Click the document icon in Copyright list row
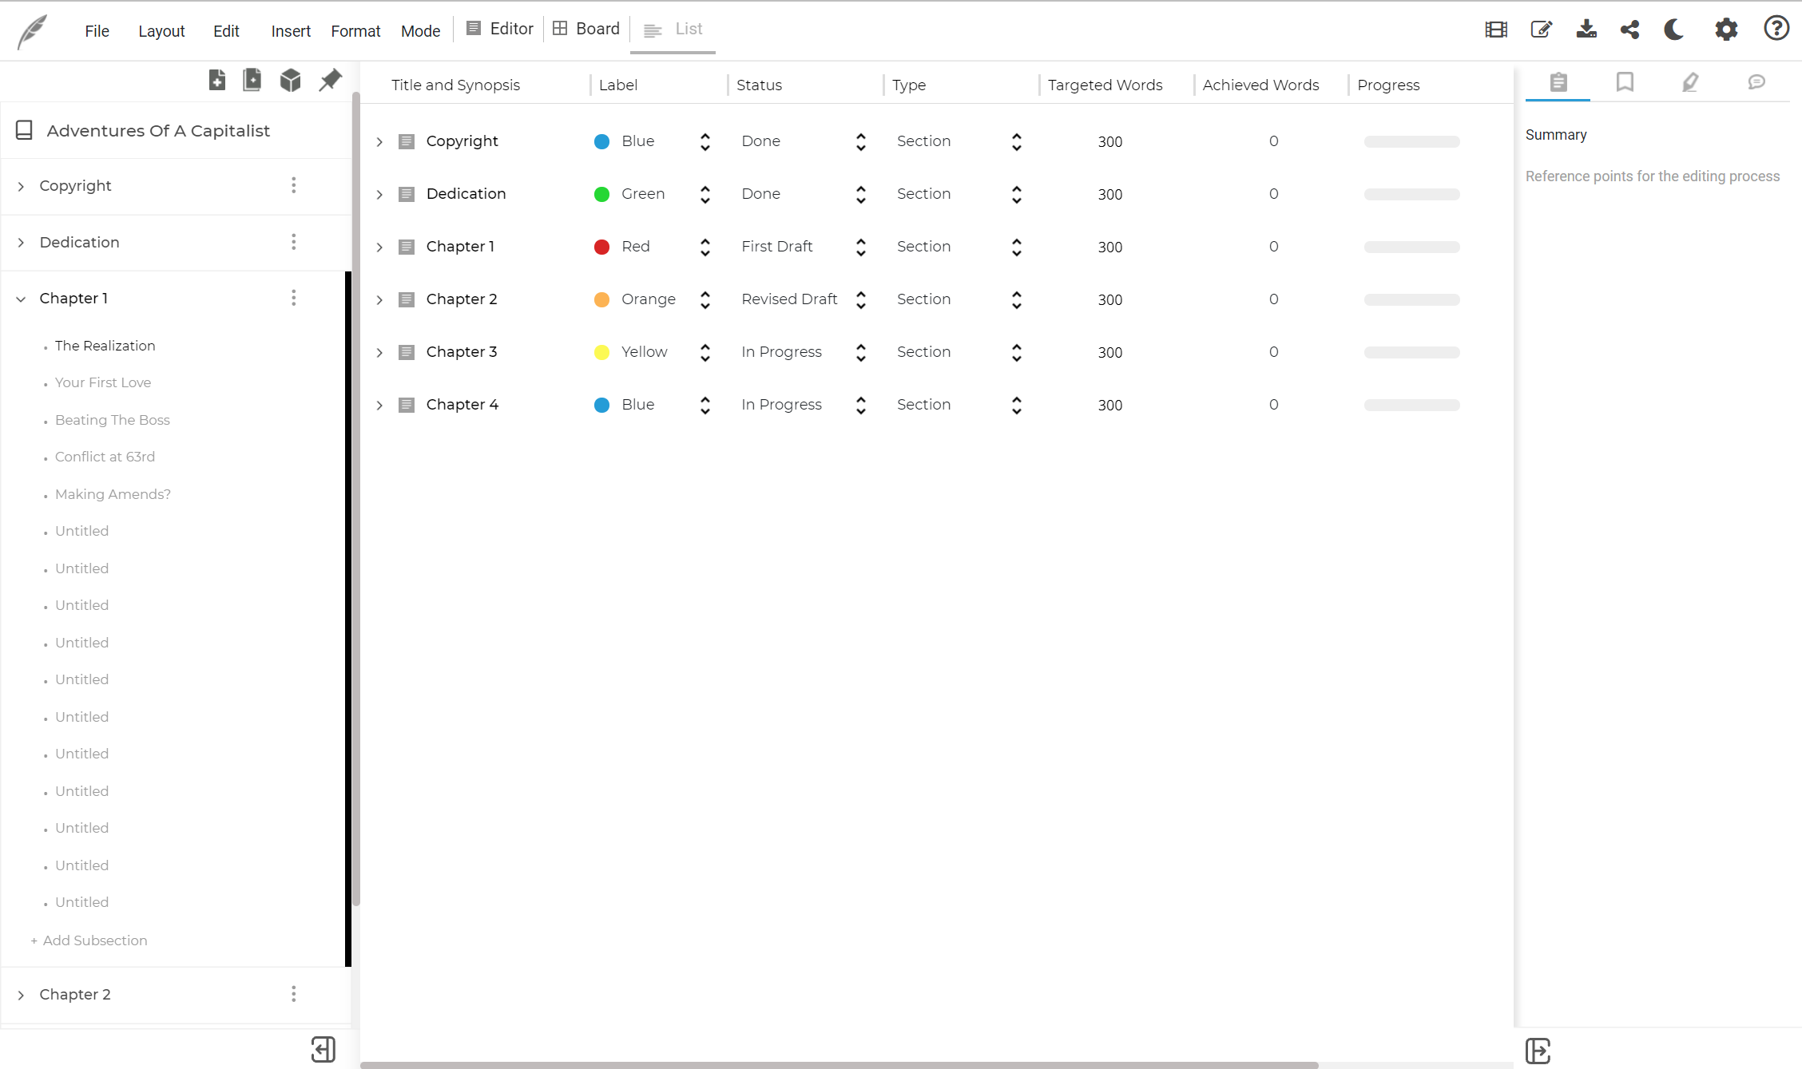1802x1069 pixels. coord(407,141)
